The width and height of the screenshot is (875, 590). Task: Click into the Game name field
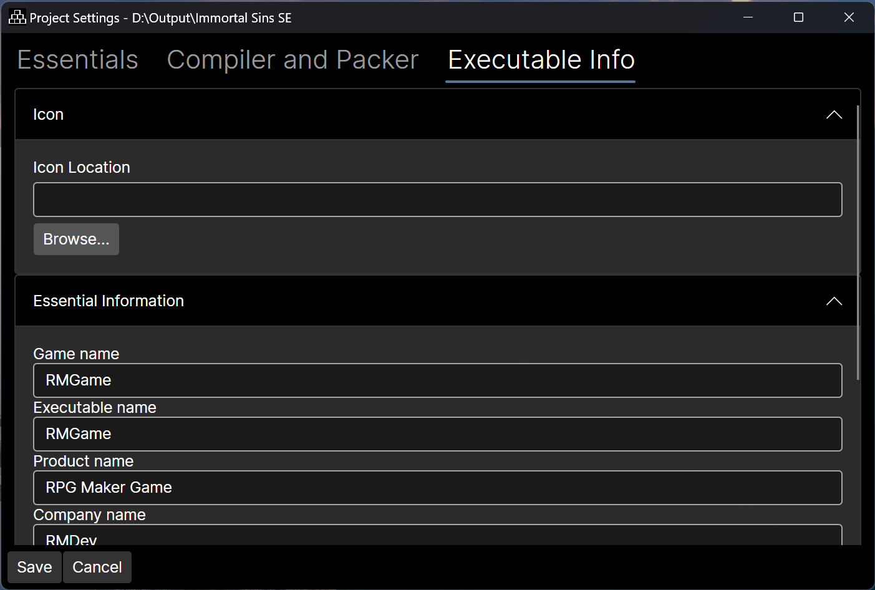coord(437,380)
